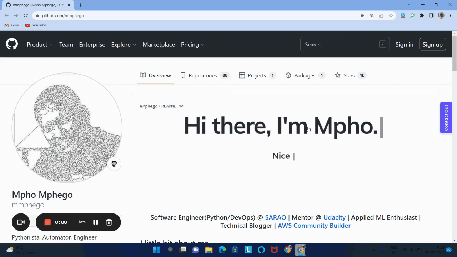Image resolution: width=457 pixels, height=257 pixels.
Task: Expand the Explore dropdown
Action: coord(124,45)
